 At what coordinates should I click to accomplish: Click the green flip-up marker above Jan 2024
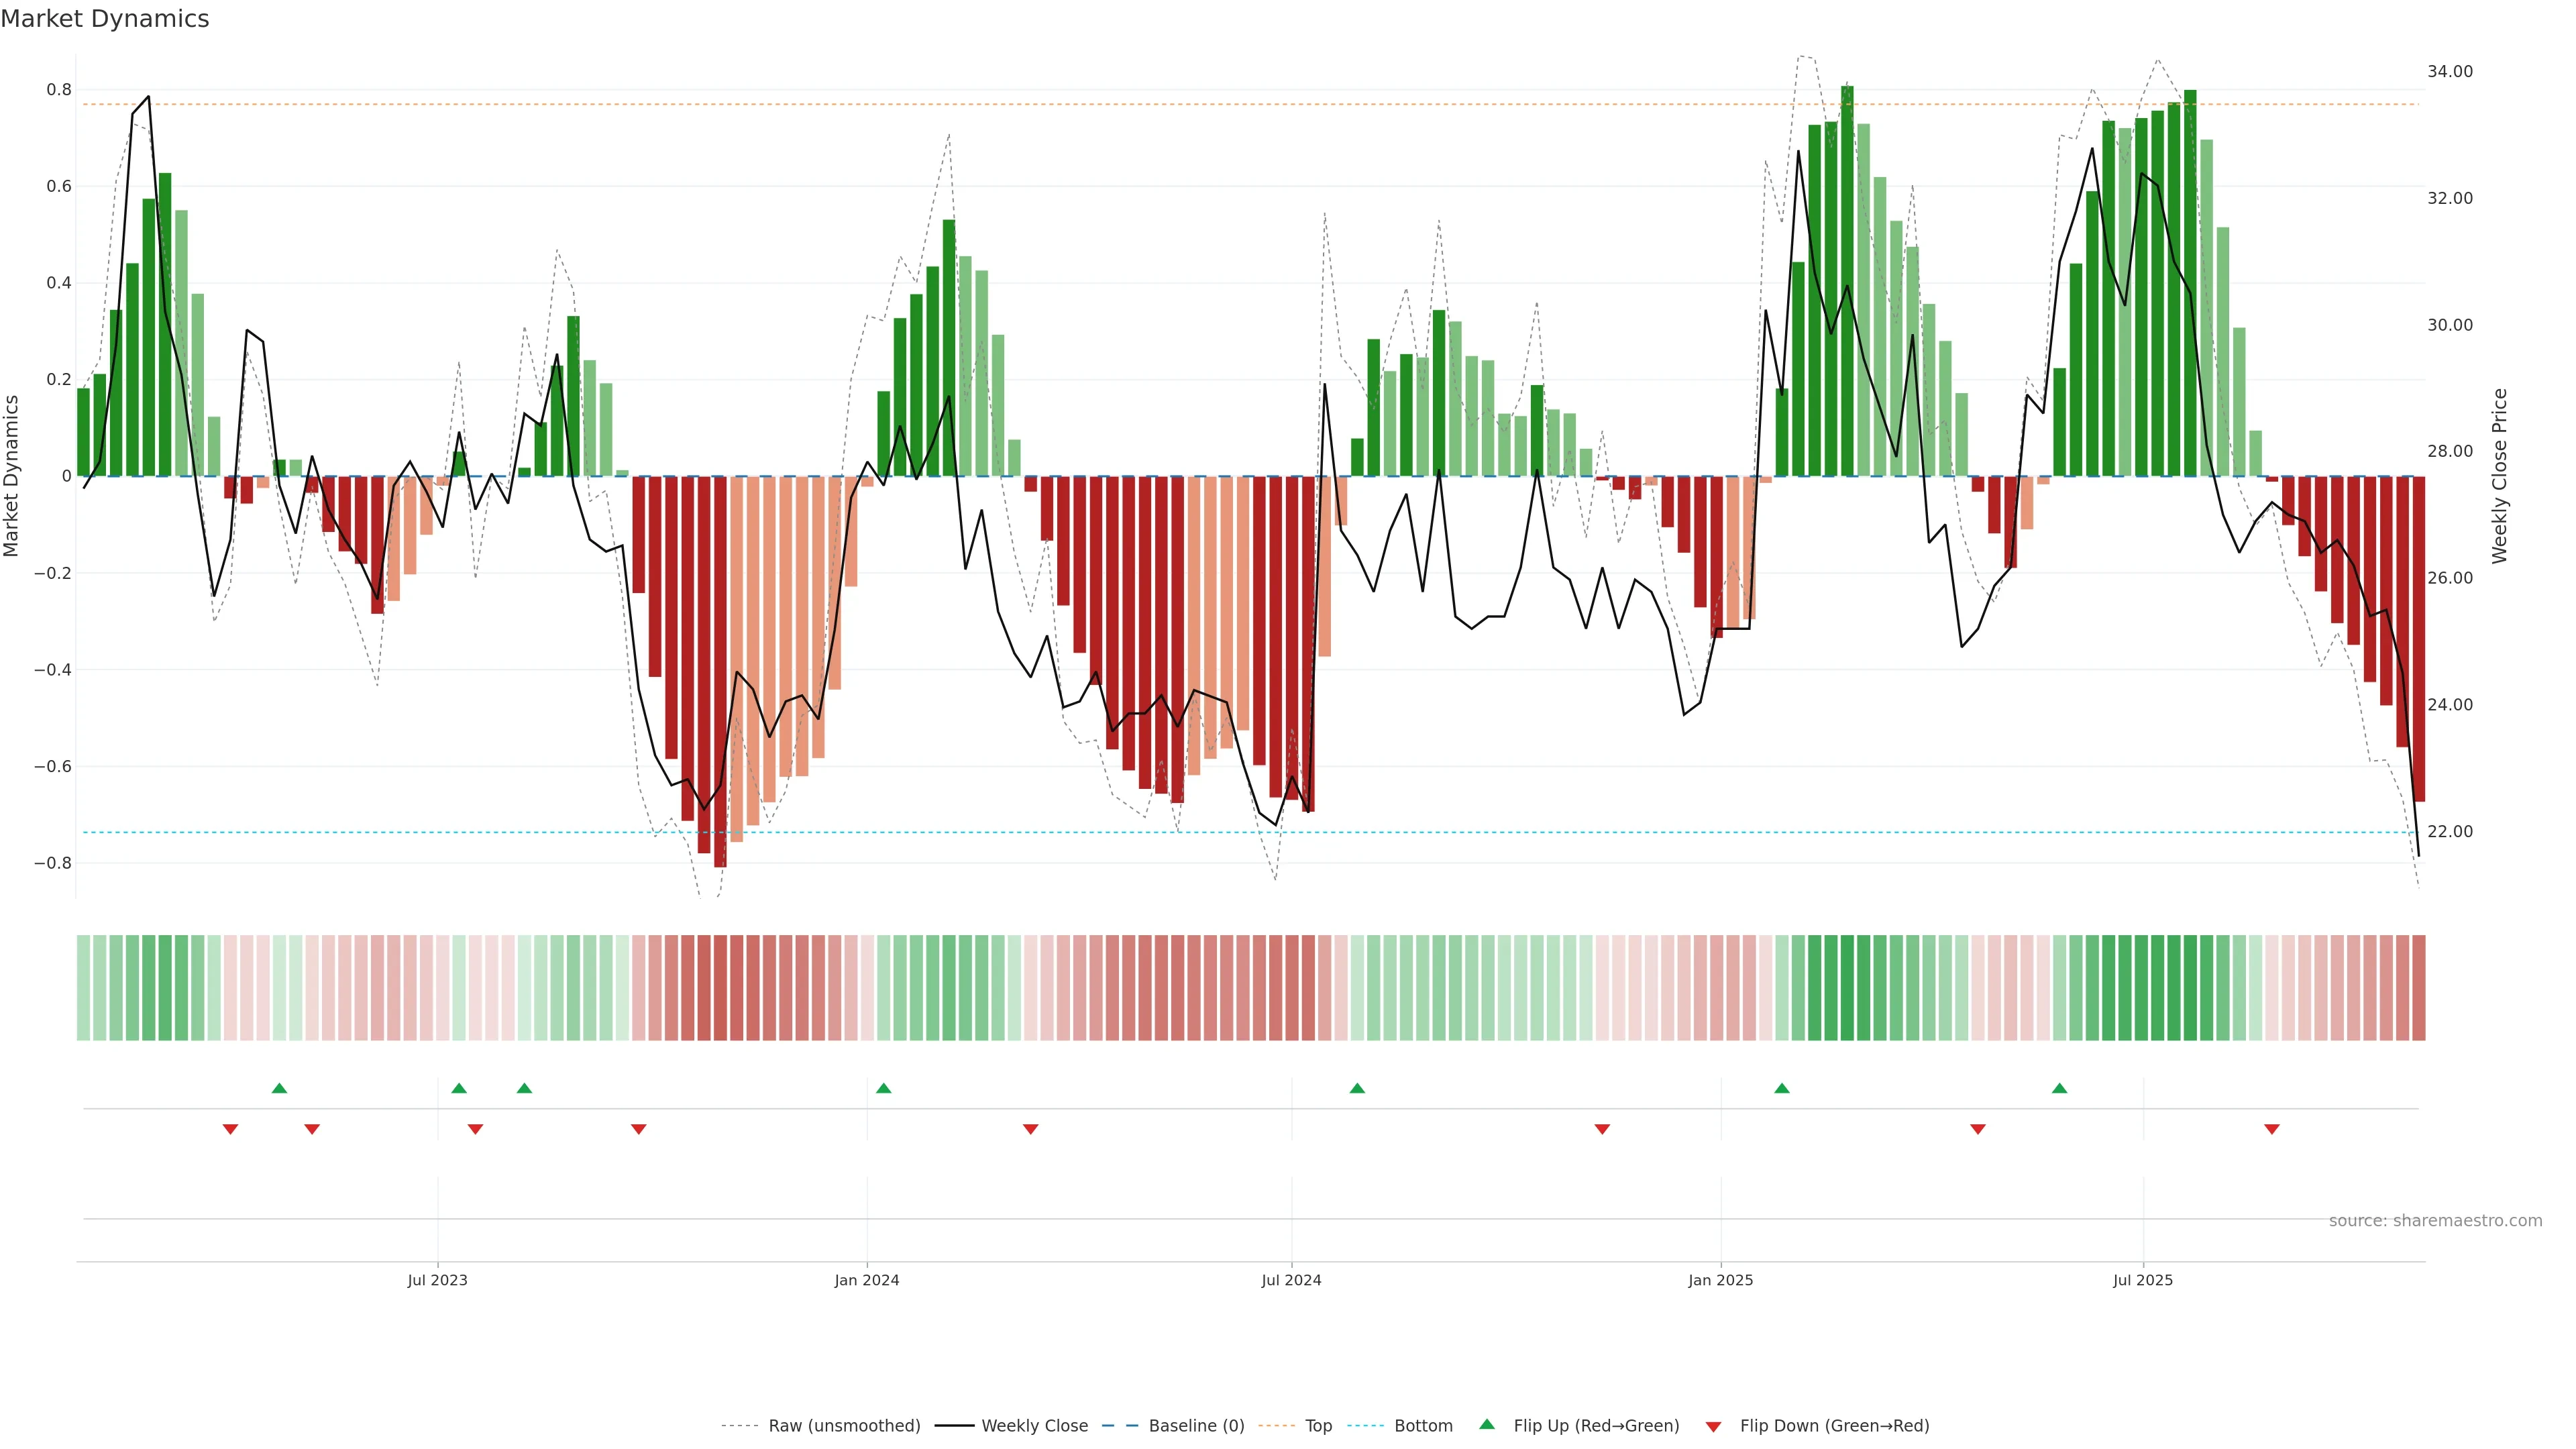[x=883, y=1088]
